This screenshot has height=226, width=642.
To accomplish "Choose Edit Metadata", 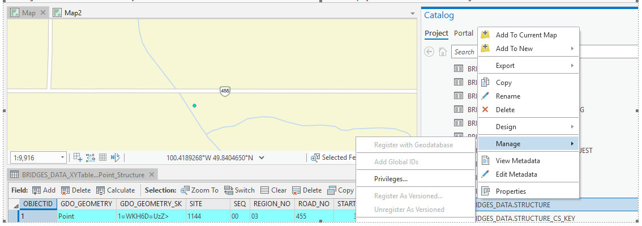I will pos(528,174).
